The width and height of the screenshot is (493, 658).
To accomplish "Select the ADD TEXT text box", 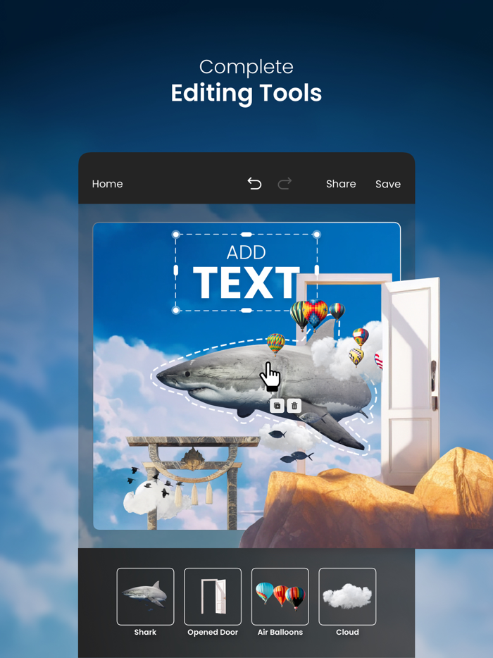I will (246, 273).
